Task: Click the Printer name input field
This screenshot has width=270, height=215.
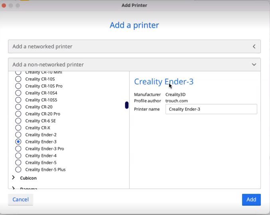Action: pyautogui.click(x=211, y=109)
